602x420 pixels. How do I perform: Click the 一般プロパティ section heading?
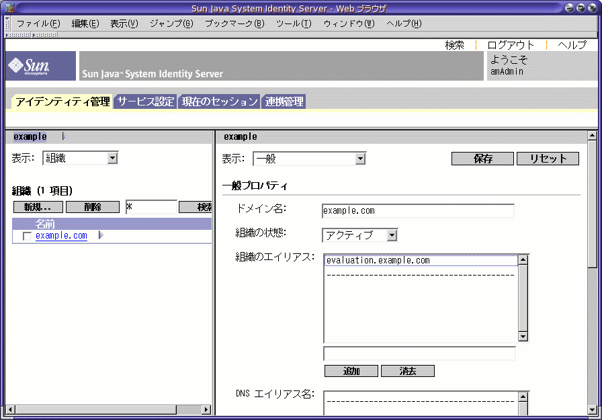pos(255,186)
